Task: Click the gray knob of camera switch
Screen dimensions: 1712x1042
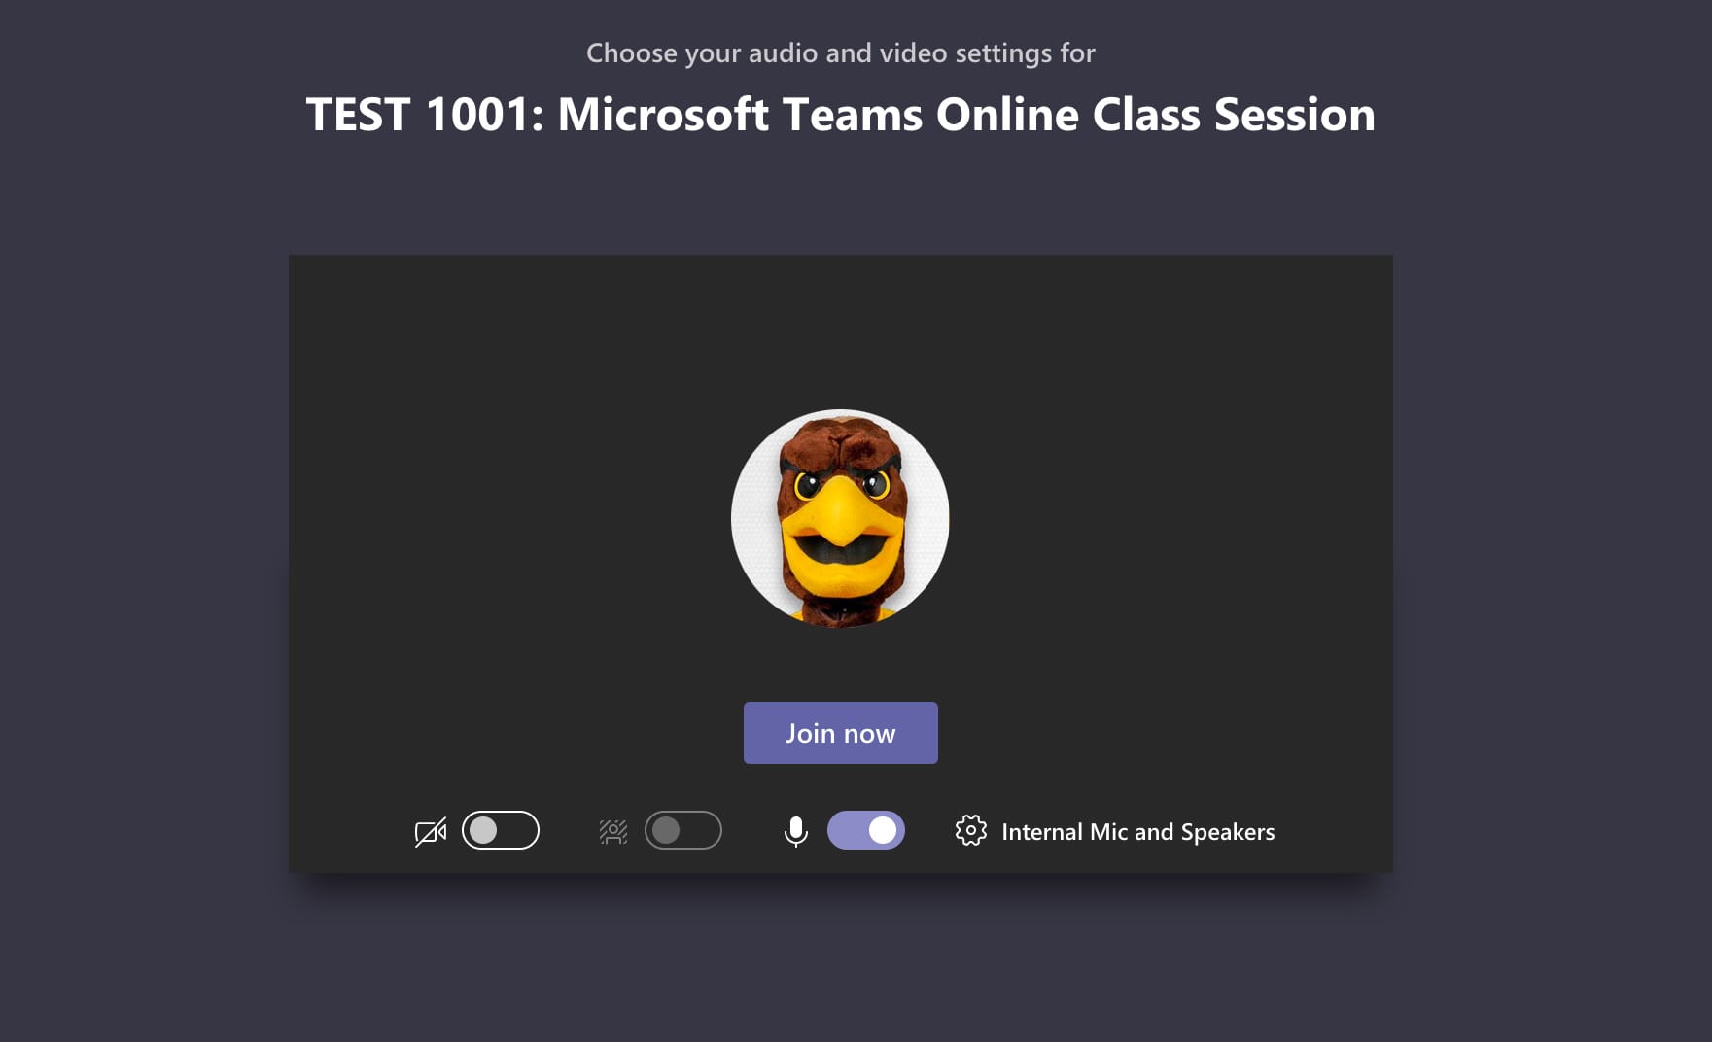Action: point(483,830)
